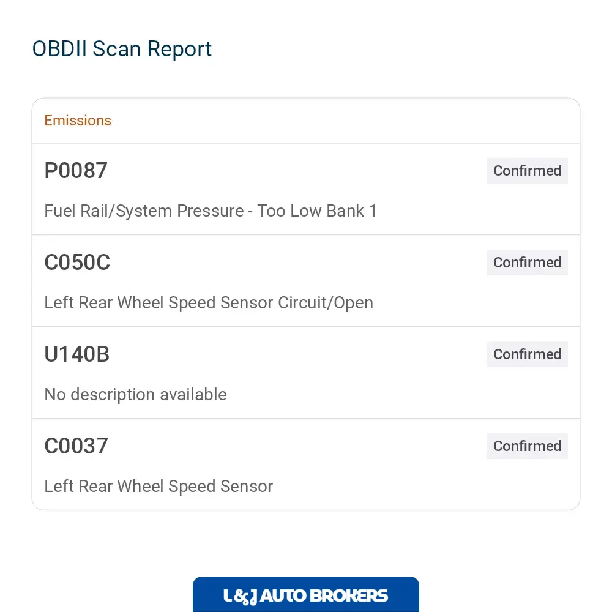The width and height of the screenshot is (612, 612).
Task: Click the OBDII Scan Report heading
Action: pos(122,49)
